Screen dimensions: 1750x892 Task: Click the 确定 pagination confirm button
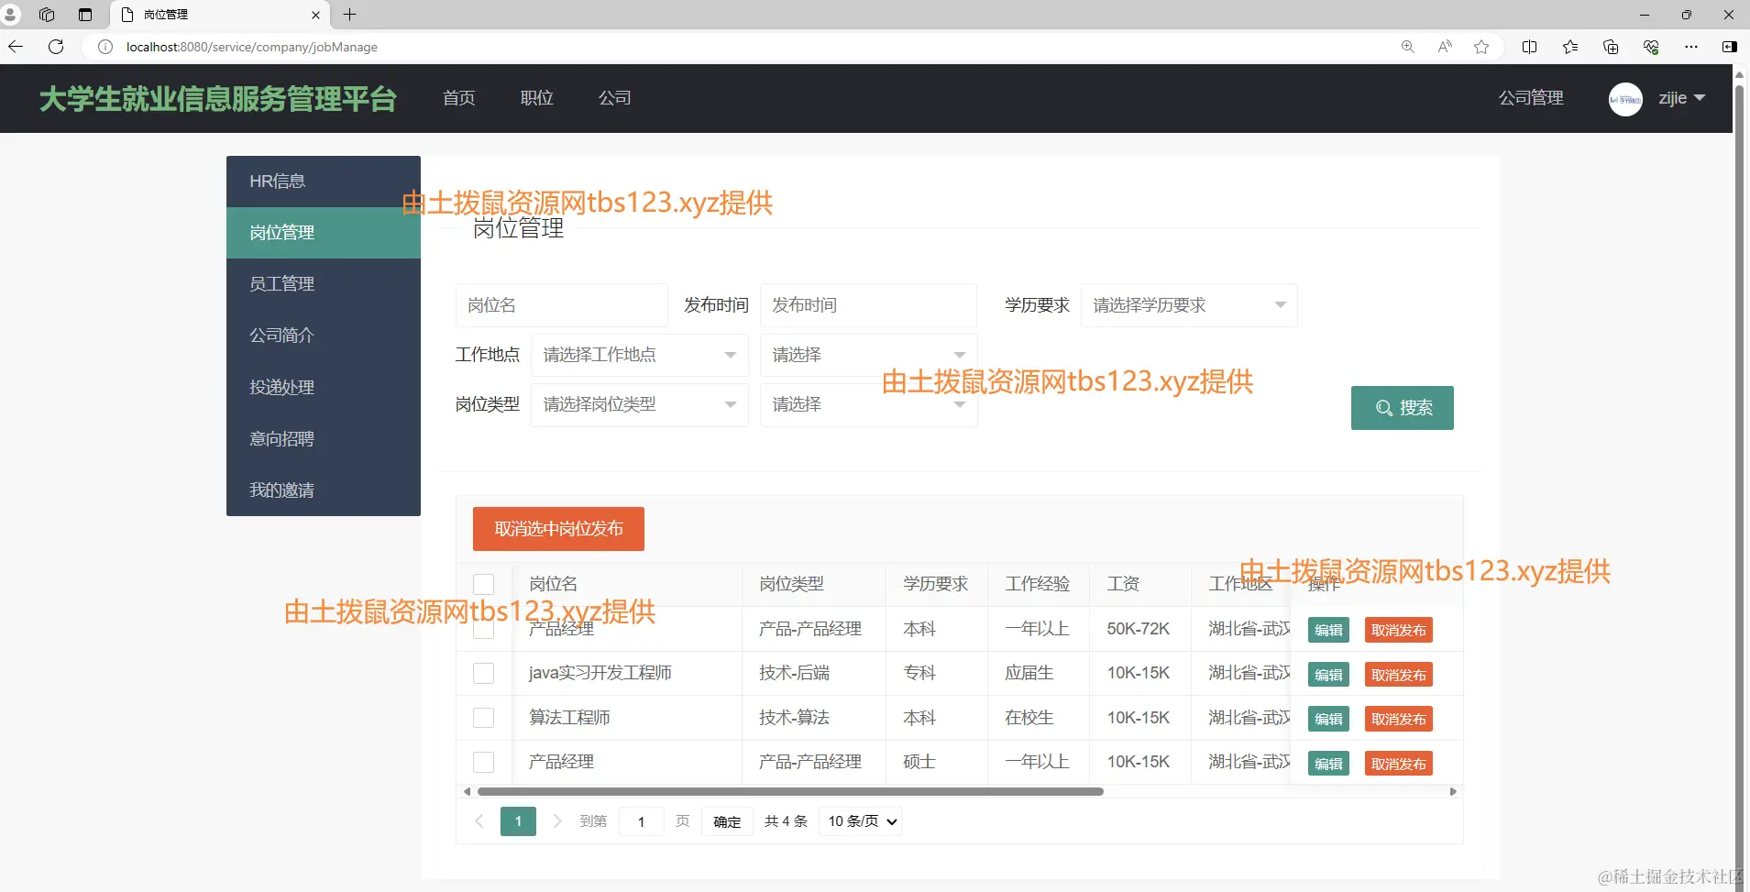pos(727,821)
